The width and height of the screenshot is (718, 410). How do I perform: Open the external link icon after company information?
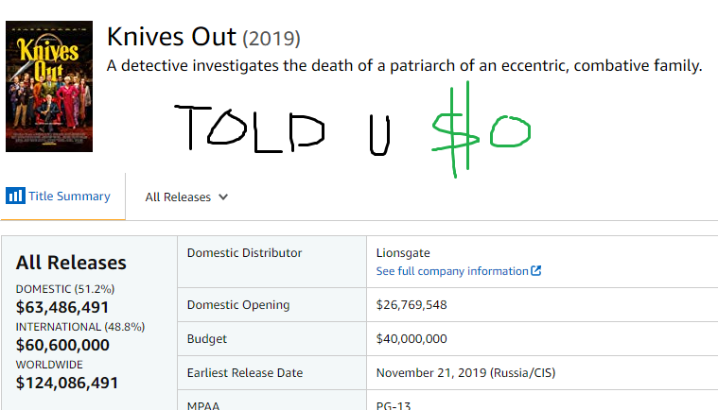[x=535, y=270]
